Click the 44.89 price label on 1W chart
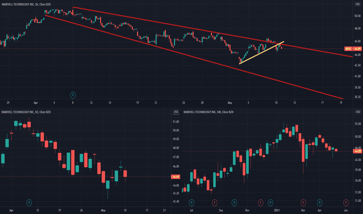The image size is (363, 214). point(357,151)
